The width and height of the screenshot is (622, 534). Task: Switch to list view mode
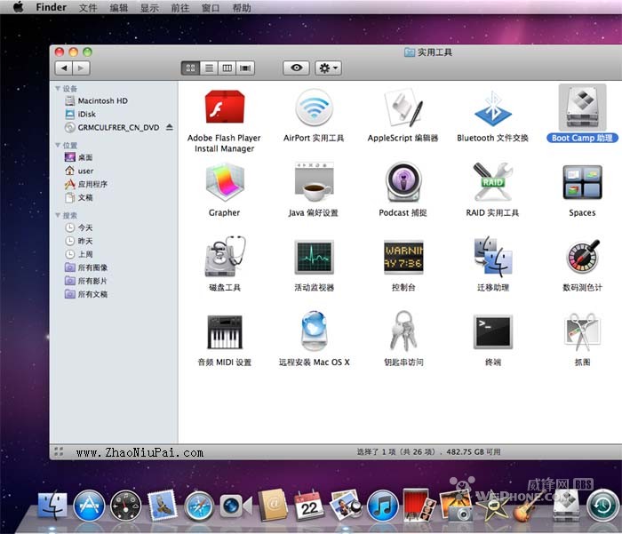point(209,68)
